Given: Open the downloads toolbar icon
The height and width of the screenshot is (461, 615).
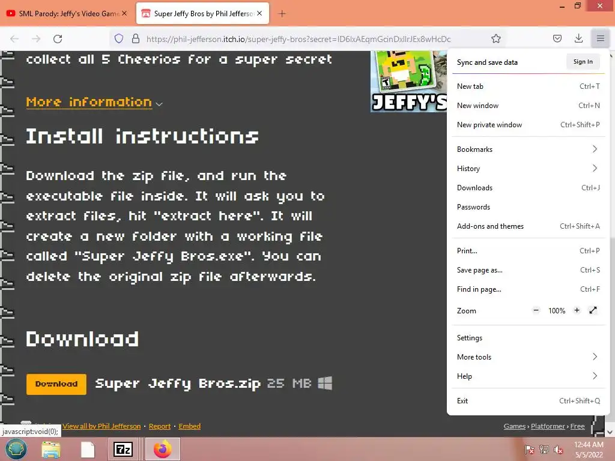Looking at the screenshot, I should [x=578, y=38].
